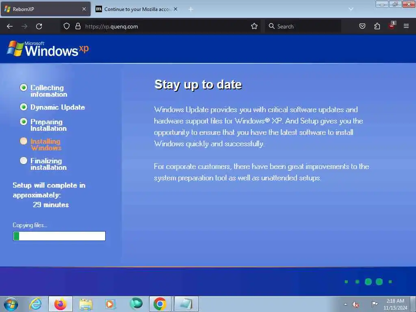Click green round app icon in taskbar
The height and width of the screenshot is (312, 416).
[x=136, y=303]
